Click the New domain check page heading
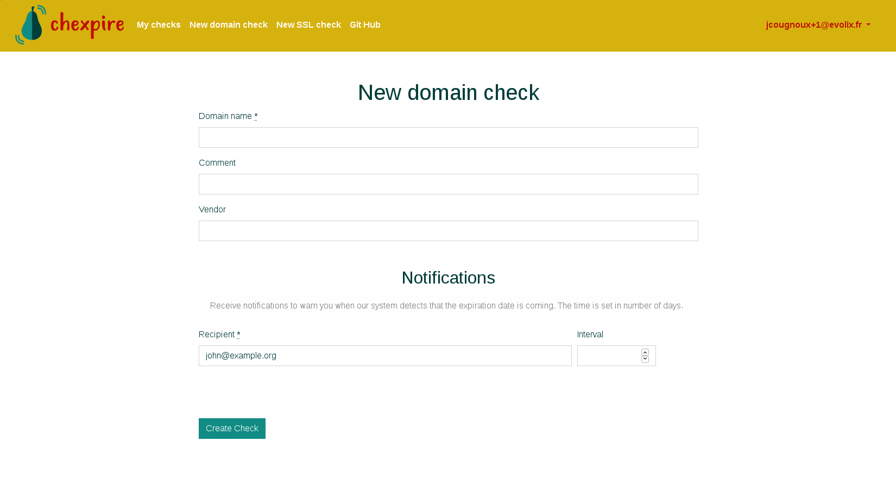This screenshot has width=896, height=497. click(448, 92)
